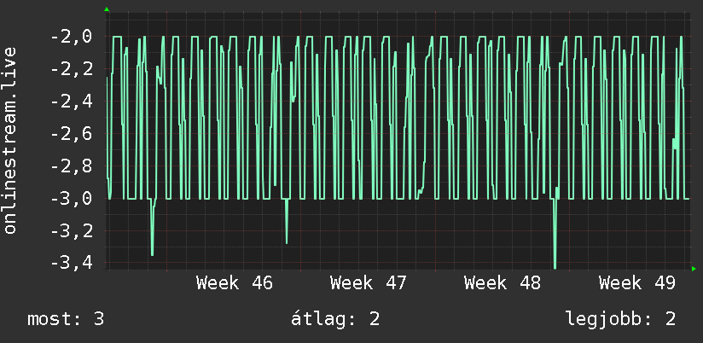
Task: Click the '-2,0' y-axis value
Action: click(x=72, y=37)
